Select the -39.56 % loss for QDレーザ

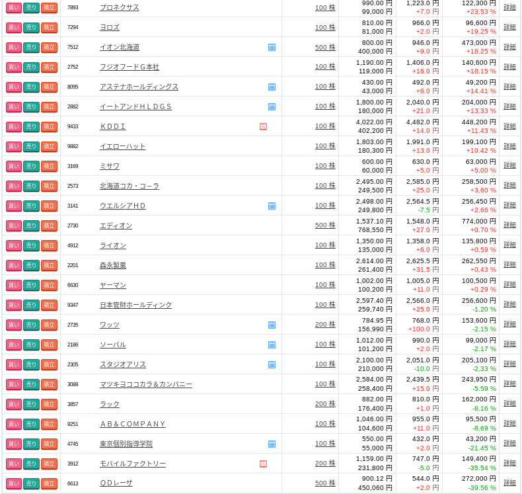click(482, 487)
